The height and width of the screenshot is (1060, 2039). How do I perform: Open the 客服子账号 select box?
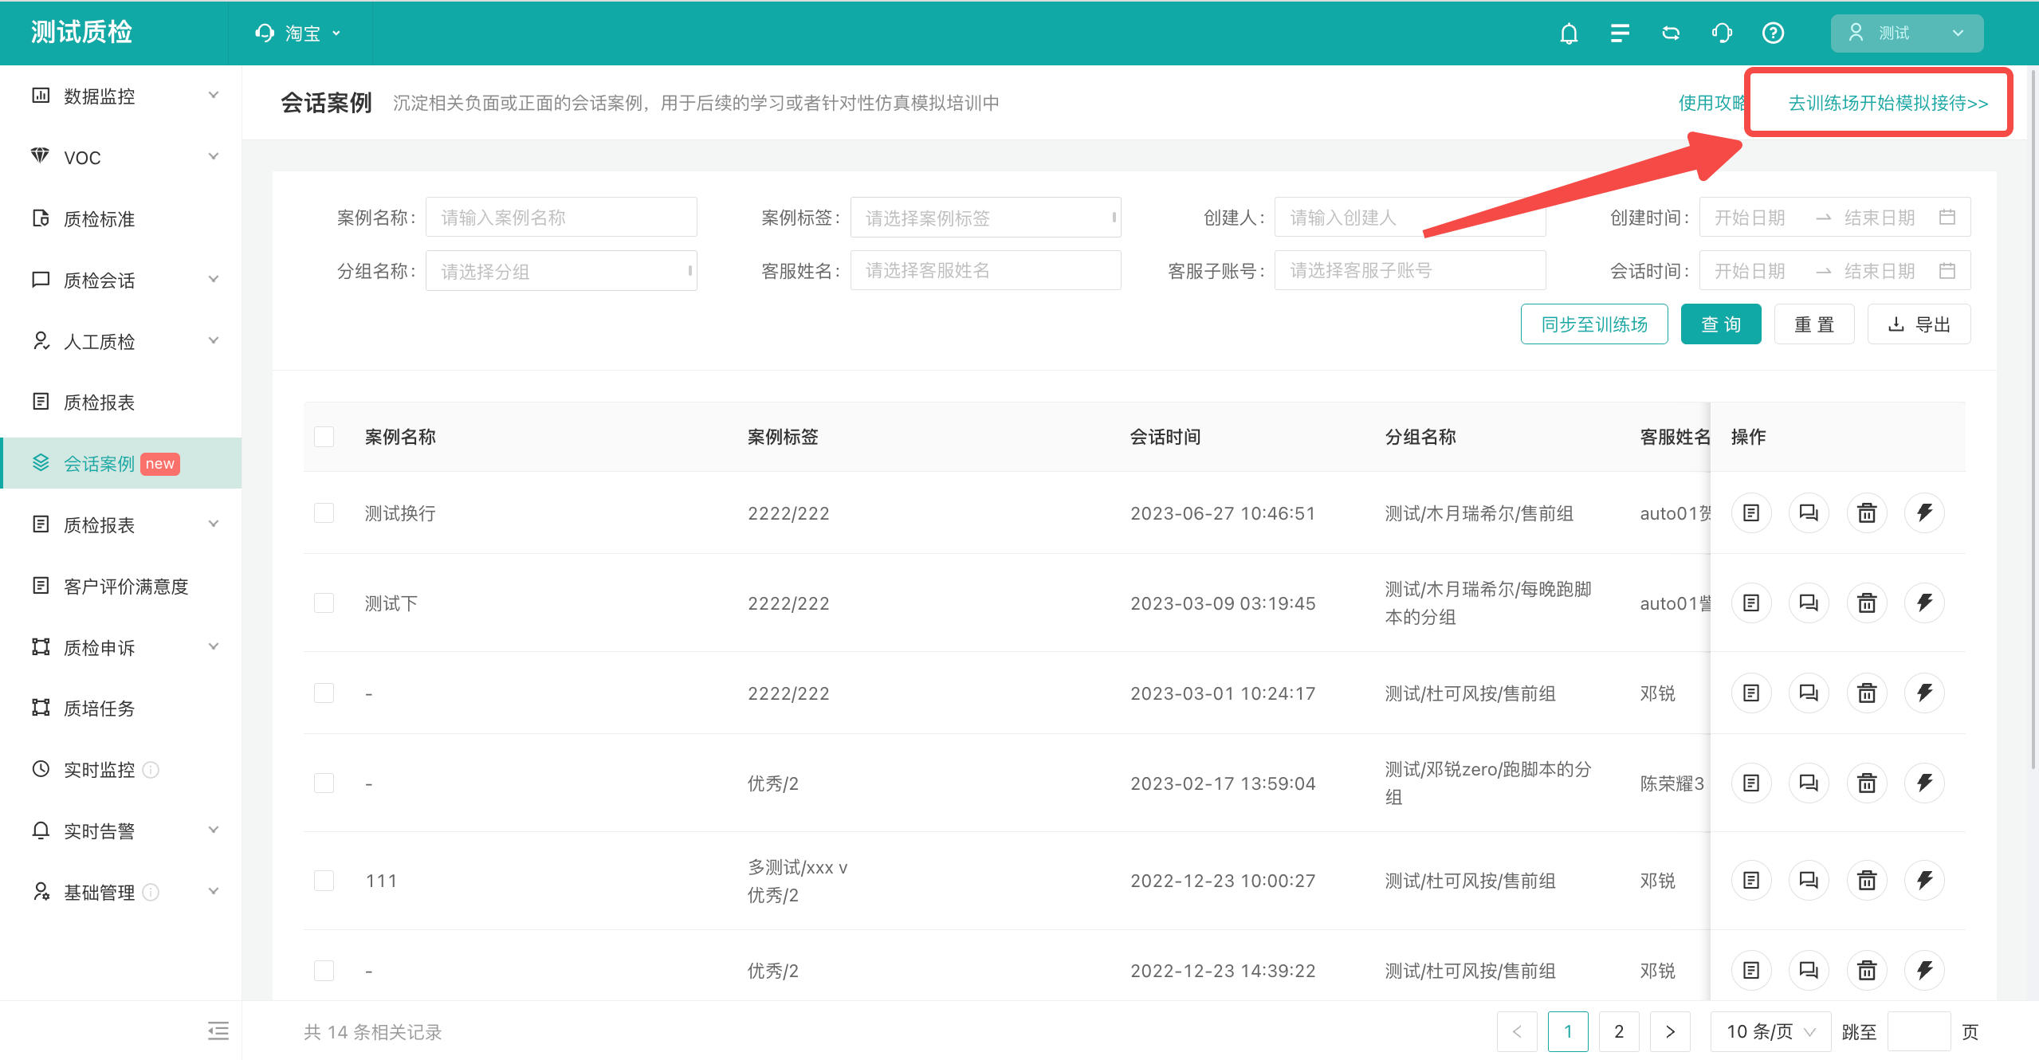point(1409,271)
